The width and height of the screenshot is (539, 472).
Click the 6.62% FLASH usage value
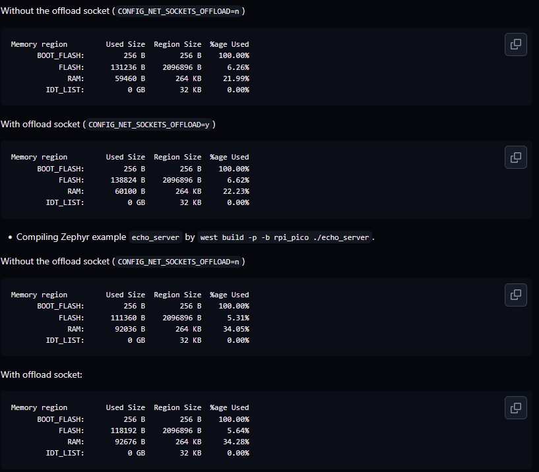(238, 180)
